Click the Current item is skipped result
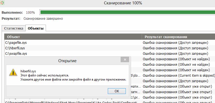The height and width of the screenshot is (103, 215). click(179, 76)
